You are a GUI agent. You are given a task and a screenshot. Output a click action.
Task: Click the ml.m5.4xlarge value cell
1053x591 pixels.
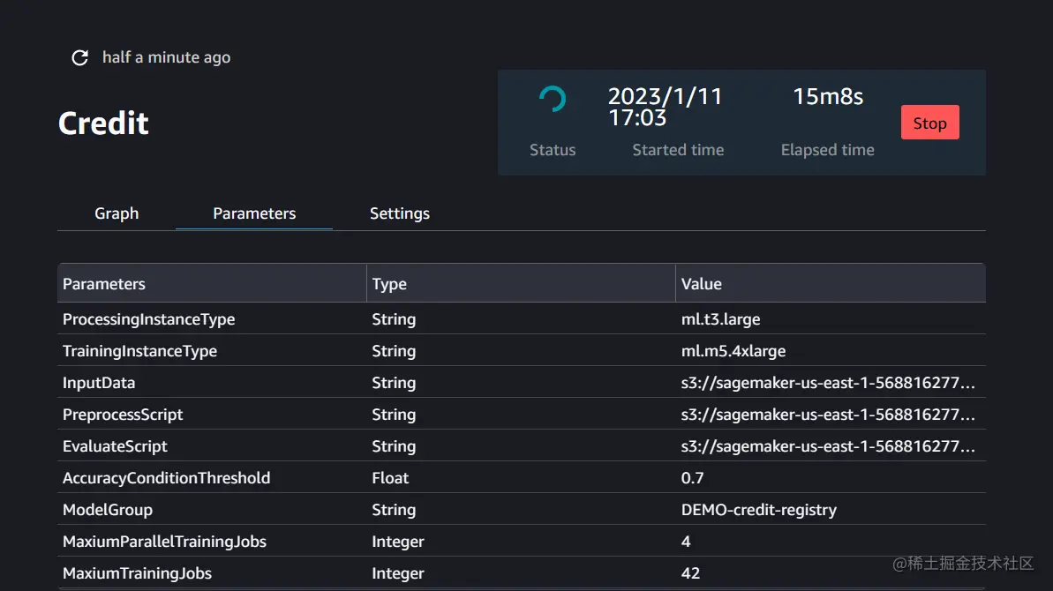(x=733, y=351)
